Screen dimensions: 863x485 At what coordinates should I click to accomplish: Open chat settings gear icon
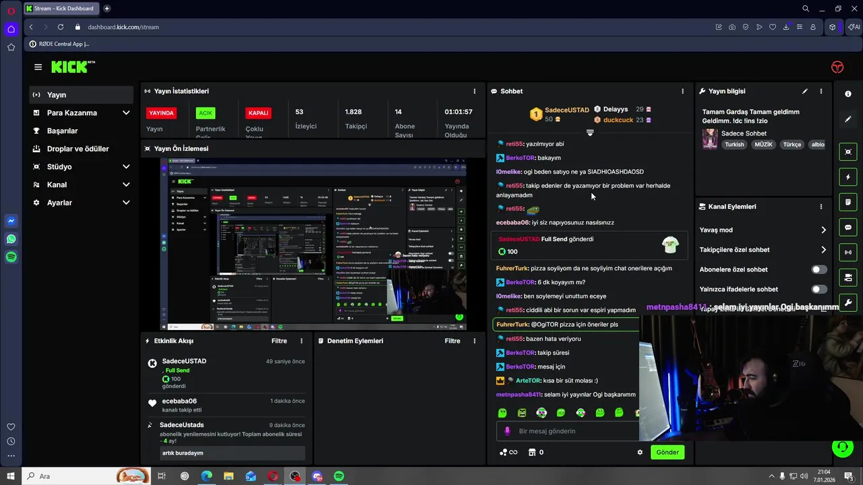click(640, 452)
